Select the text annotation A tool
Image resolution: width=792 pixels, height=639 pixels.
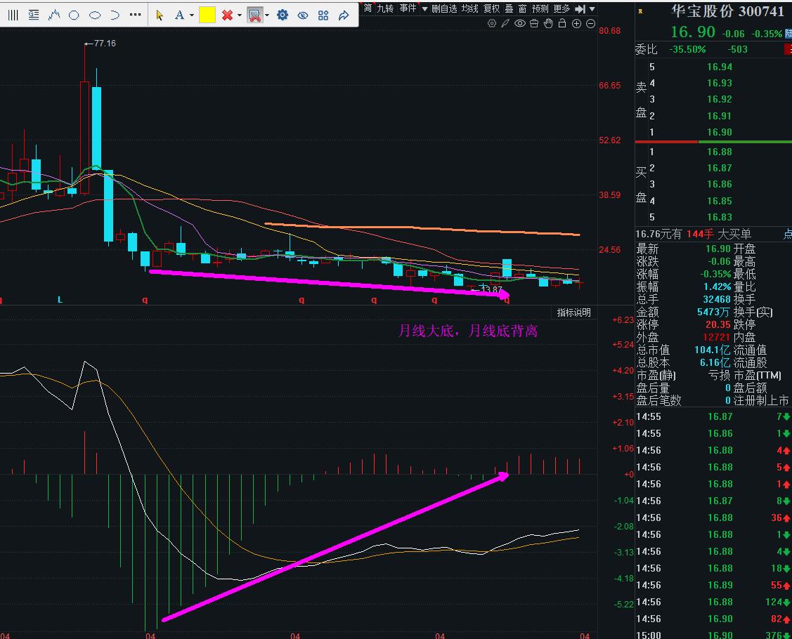(x=178, y=15)
